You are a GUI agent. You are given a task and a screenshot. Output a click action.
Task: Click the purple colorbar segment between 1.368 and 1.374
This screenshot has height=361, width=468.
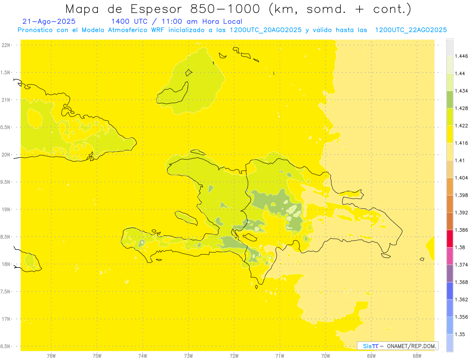tap(450, 273)
